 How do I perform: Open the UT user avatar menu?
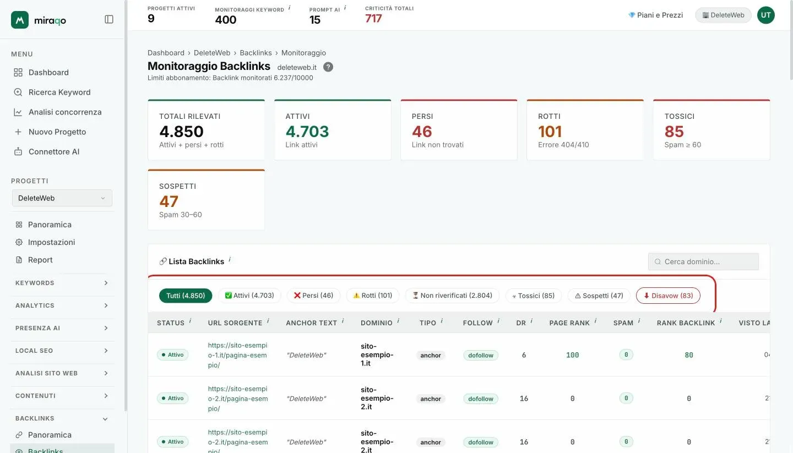pos(765,15)
